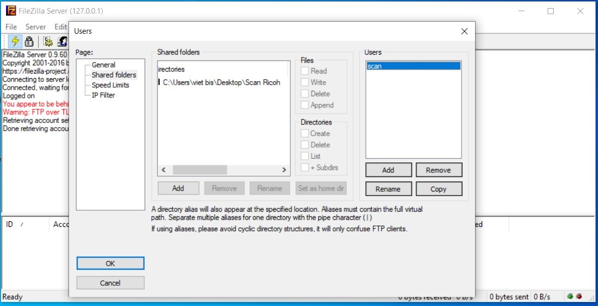Open the Speed Limits page
598x306 pixels.
[110, 85]
